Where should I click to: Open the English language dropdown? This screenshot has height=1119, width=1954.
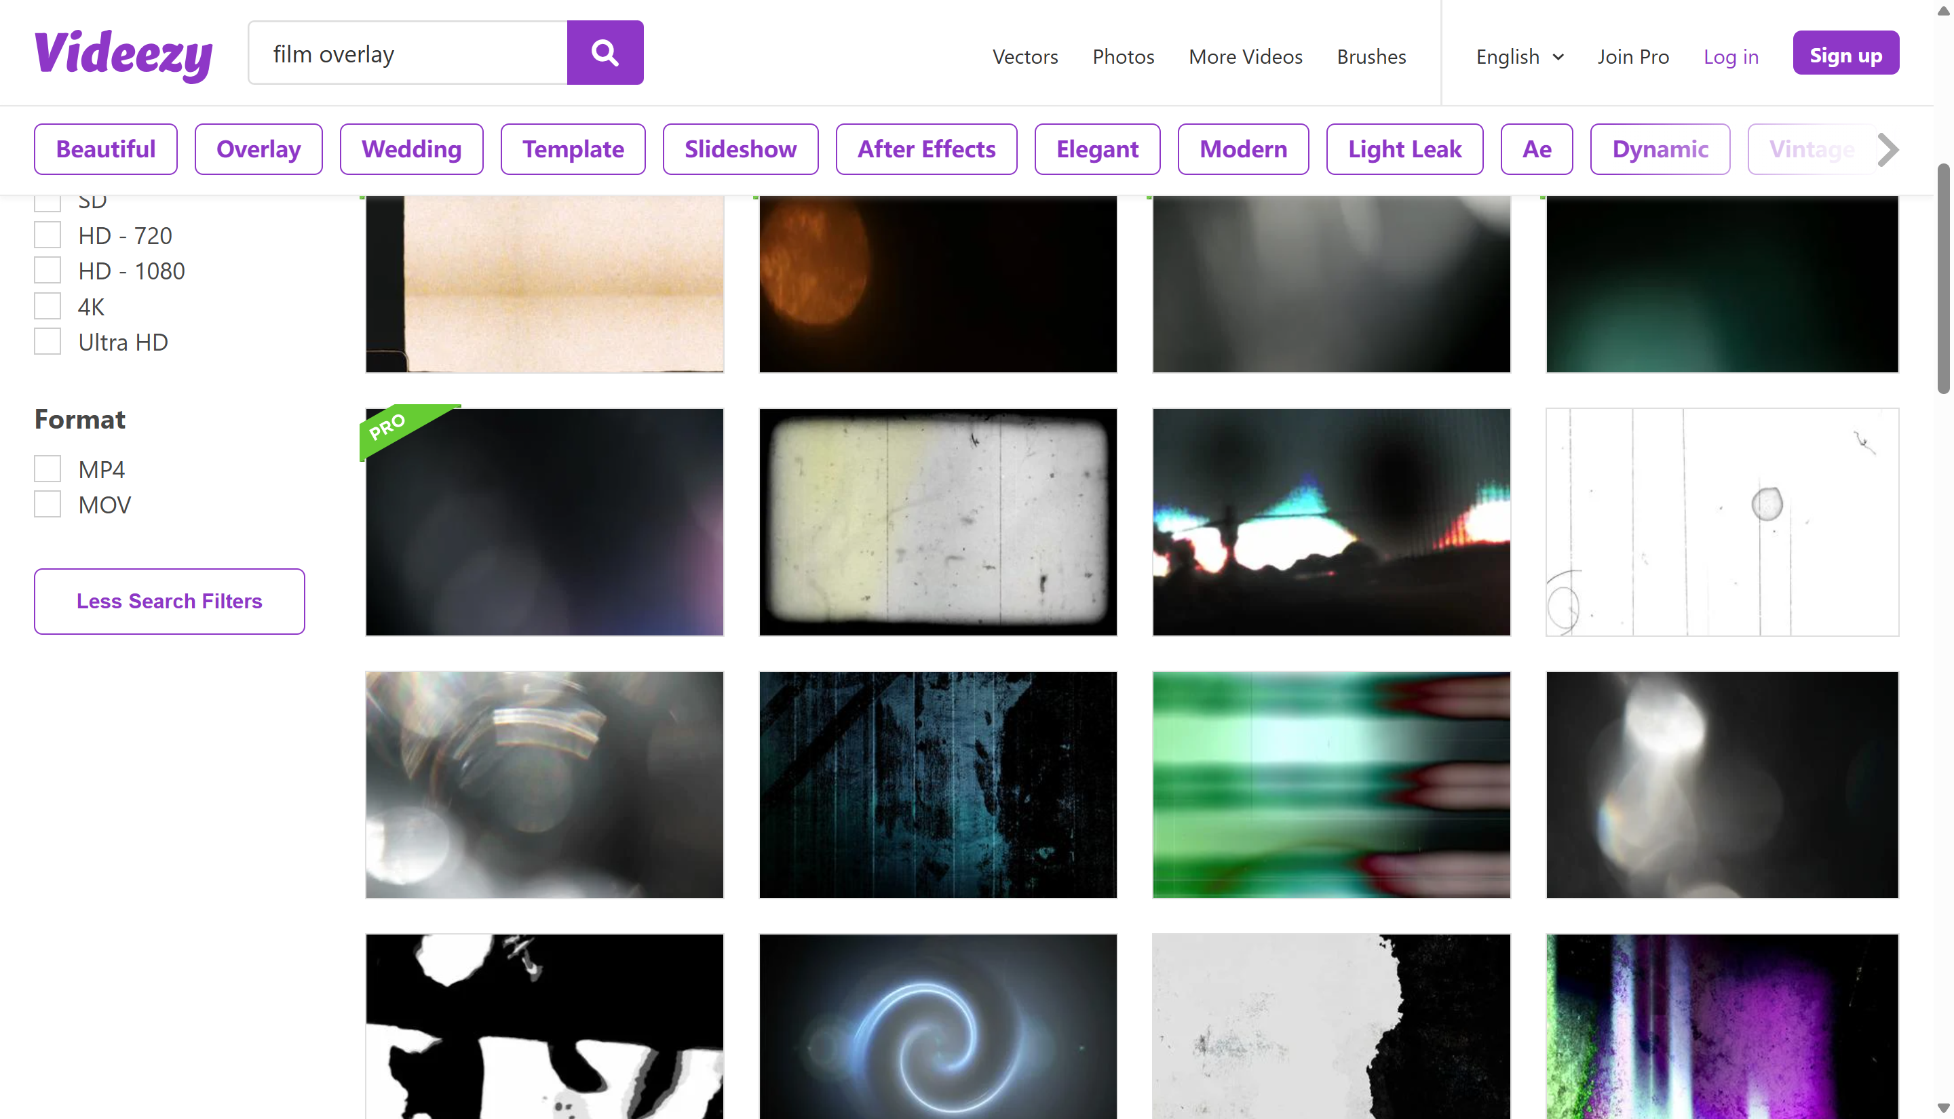click(x=1518, y=56)
